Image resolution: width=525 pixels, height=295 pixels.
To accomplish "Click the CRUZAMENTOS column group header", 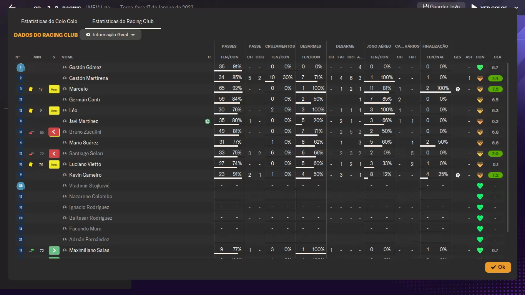I will click(280, 46).
